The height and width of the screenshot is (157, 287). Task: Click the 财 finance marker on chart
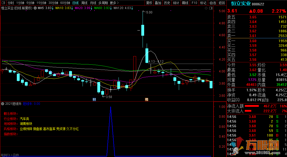pyautogui.click(x=94, y=99)
